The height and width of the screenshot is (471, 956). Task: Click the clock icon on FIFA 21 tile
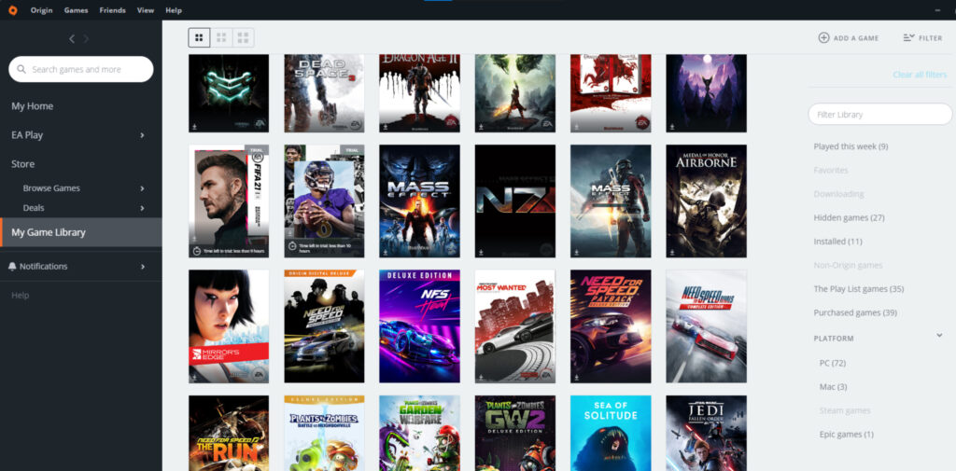[x=196, y=251]
